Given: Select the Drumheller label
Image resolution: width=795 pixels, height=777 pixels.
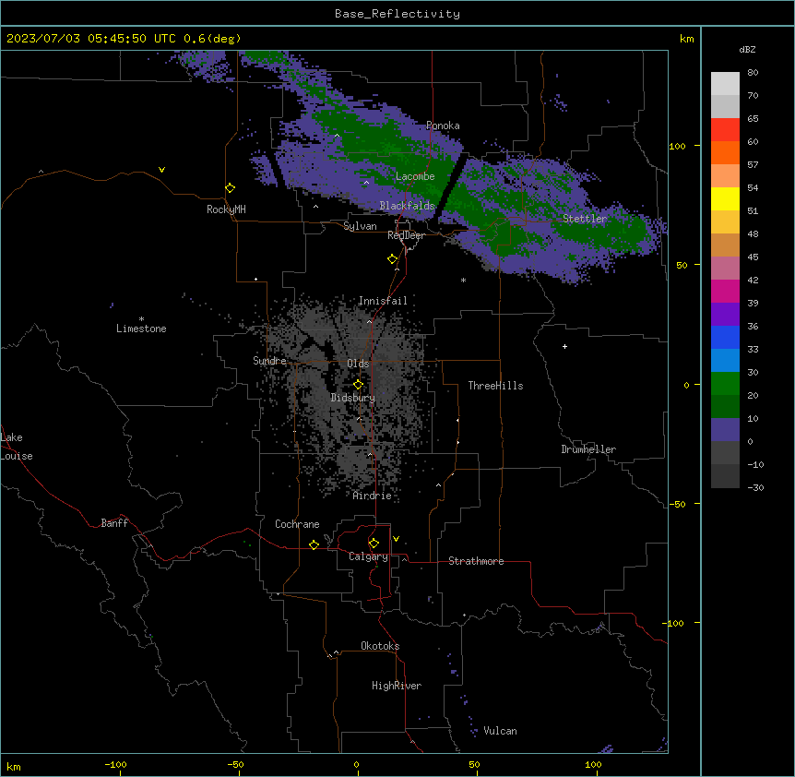Looking at the screenshot, I should (x=588, y=449).
